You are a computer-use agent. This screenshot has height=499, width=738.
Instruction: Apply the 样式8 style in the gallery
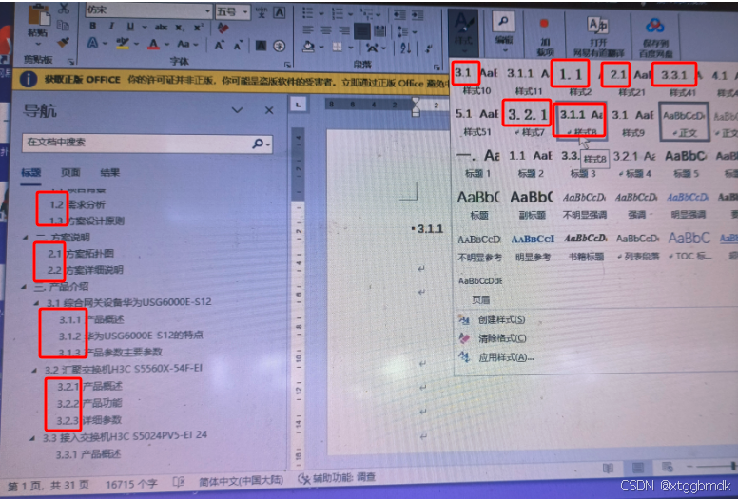581,122
